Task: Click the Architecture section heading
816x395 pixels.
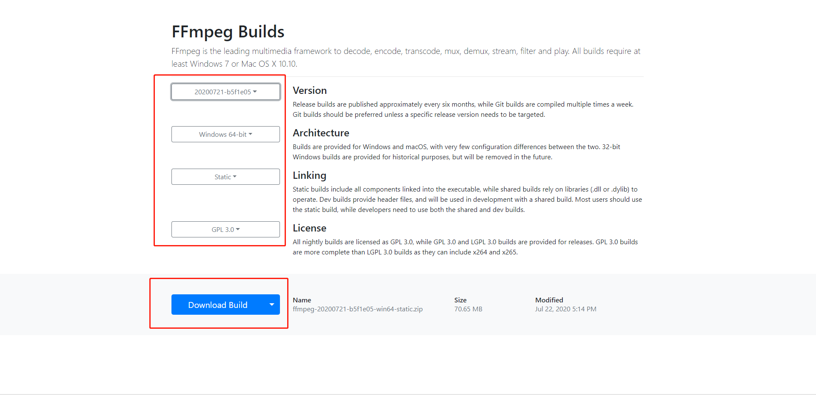Action: pyautogui.click(x=321, y=133)
